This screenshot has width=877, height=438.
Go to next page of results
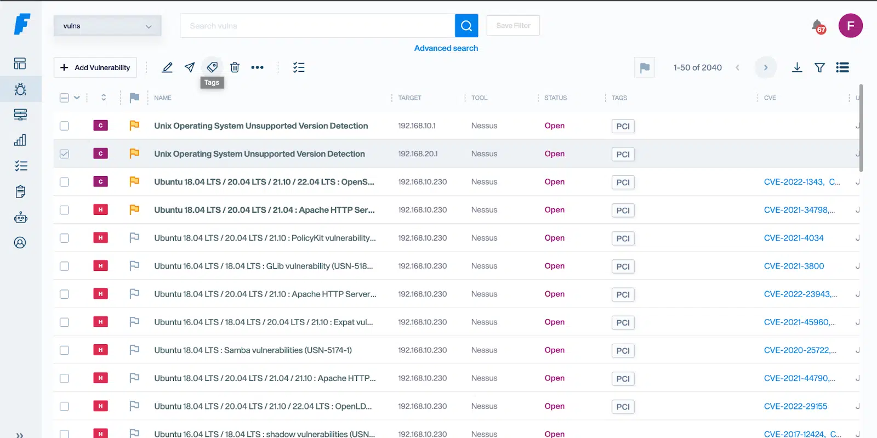[766, 67]
